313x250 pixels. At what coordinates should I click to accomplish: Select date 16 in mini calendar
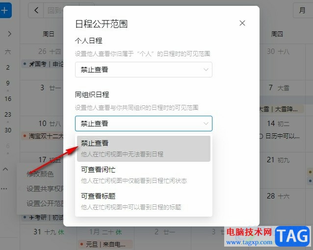(x=8, y=99)
